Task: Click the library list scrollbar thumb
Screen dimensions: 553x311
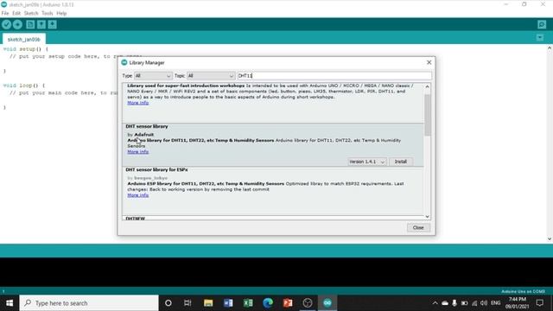Action: 427,115
